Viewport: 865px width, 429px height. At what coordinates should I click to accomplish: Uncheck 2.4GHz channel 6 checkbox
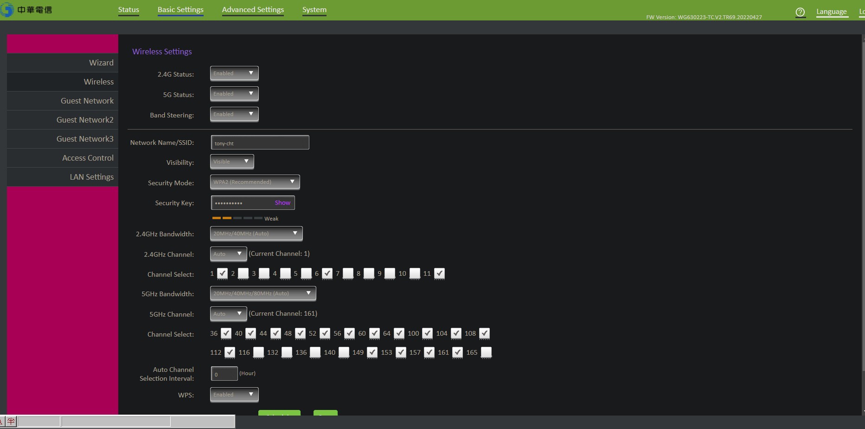point(327,273)
